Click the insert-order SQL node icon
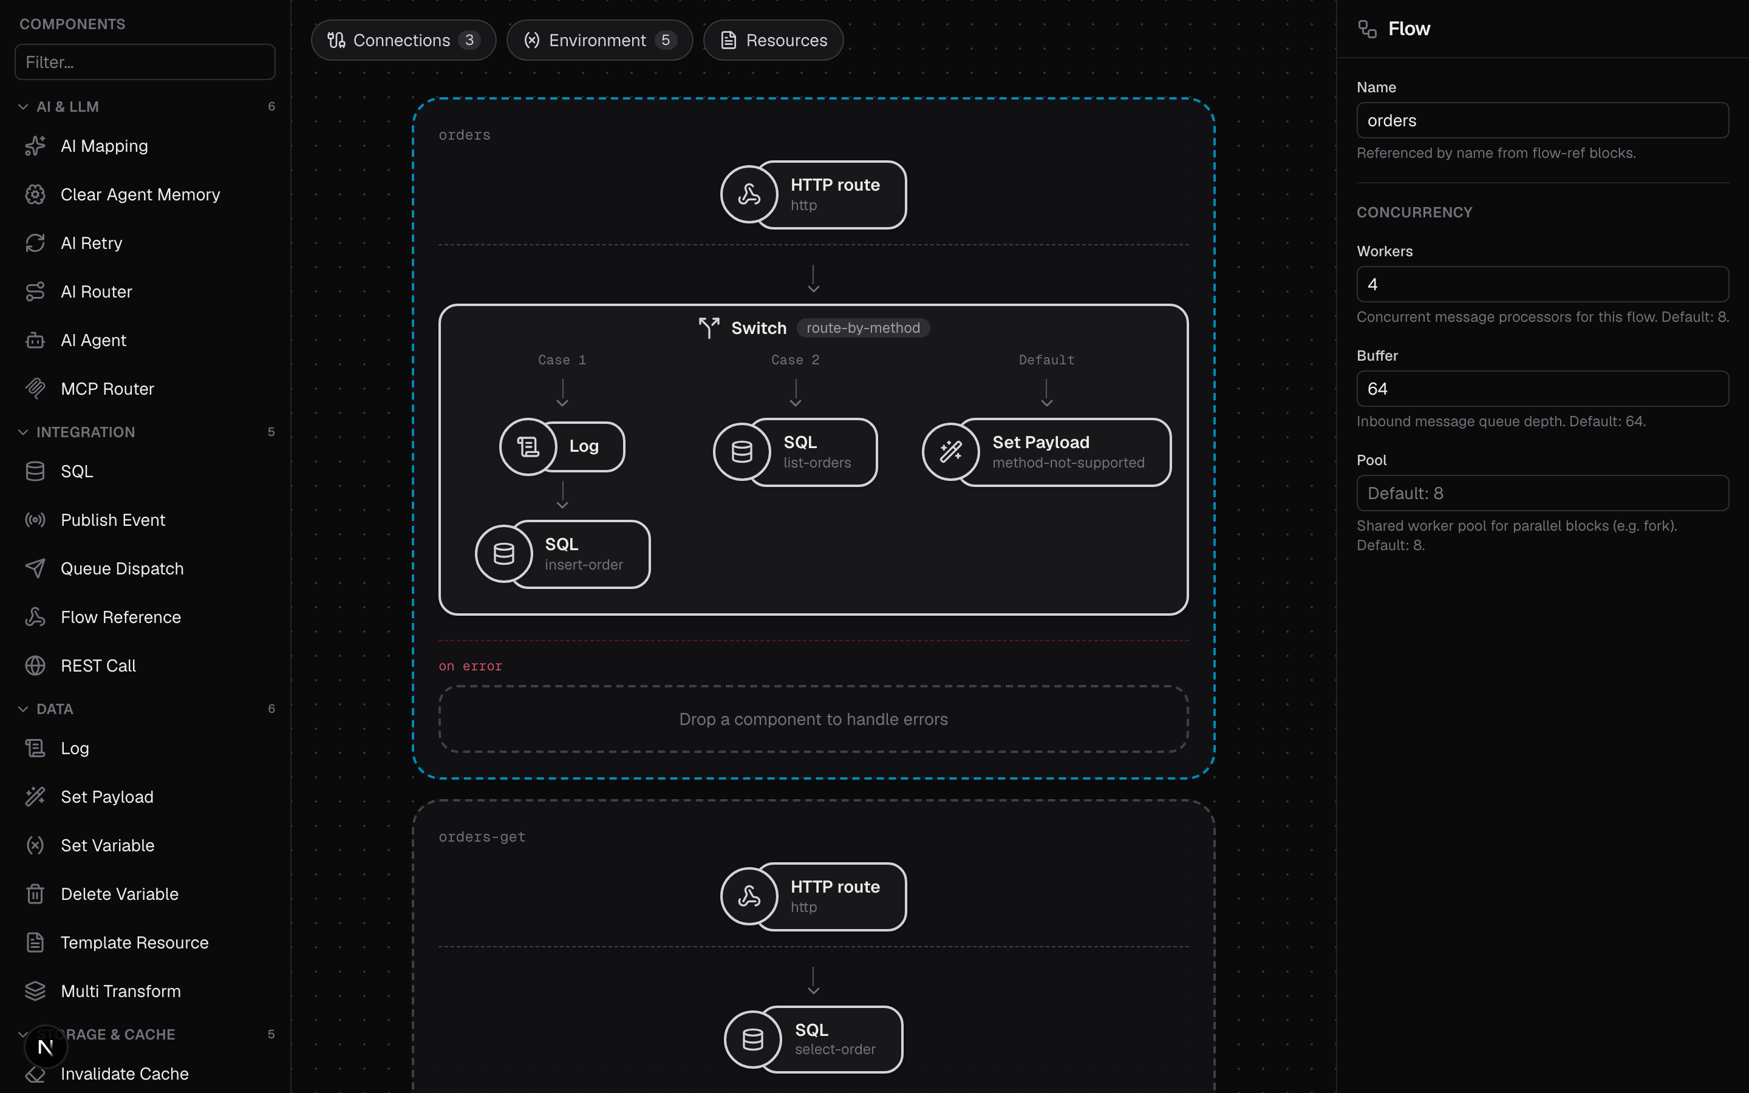The width and height of the screenshot is (1749, 1093). tap(503, 554)
